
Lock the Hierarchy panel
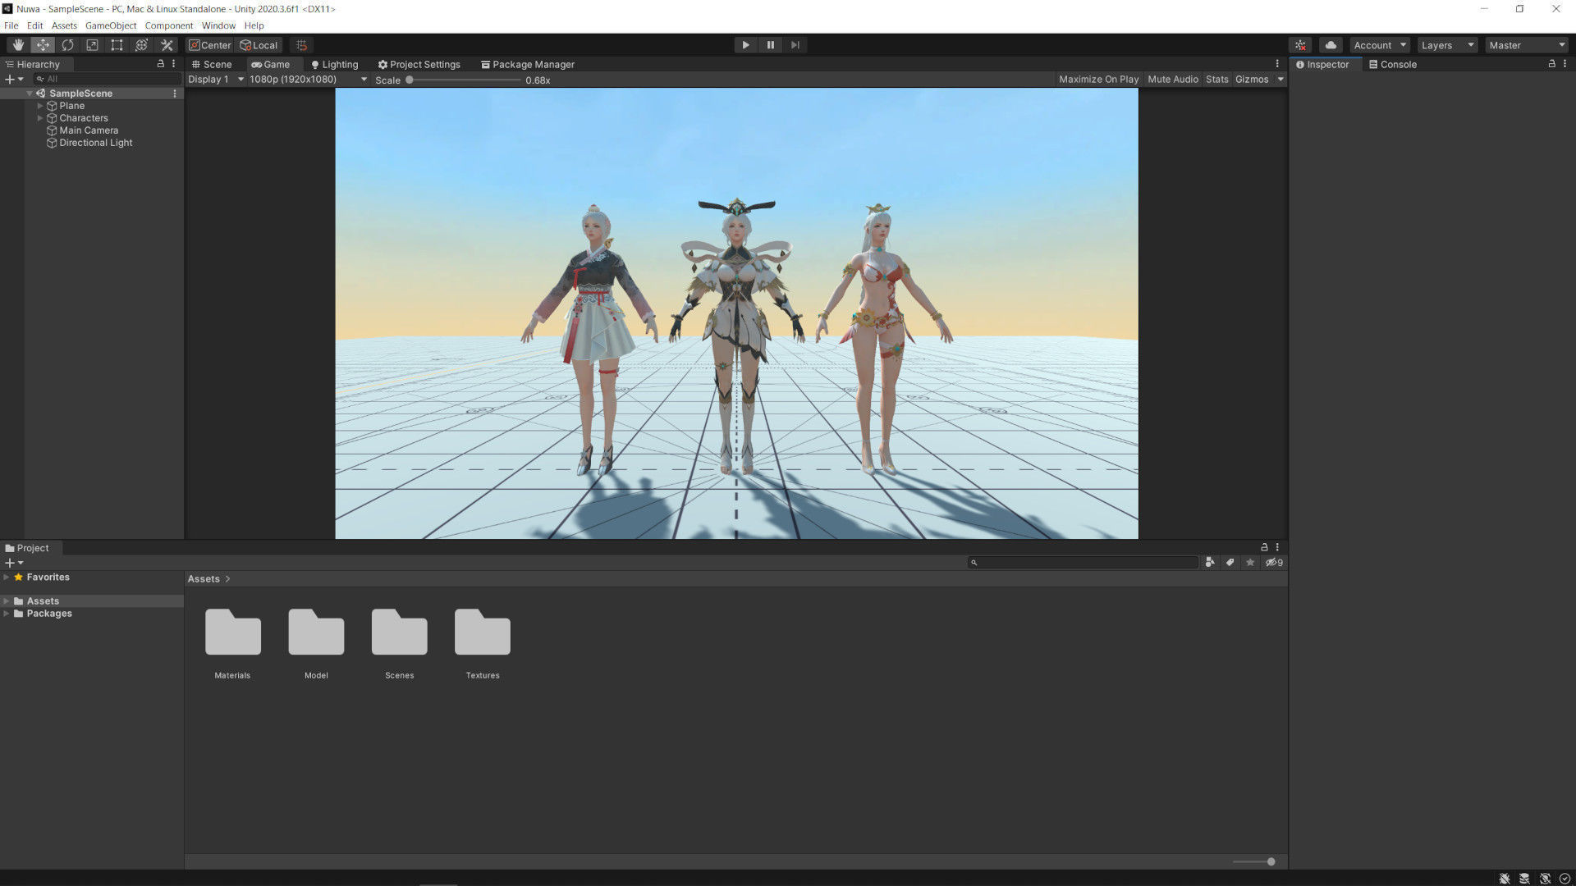160,64
